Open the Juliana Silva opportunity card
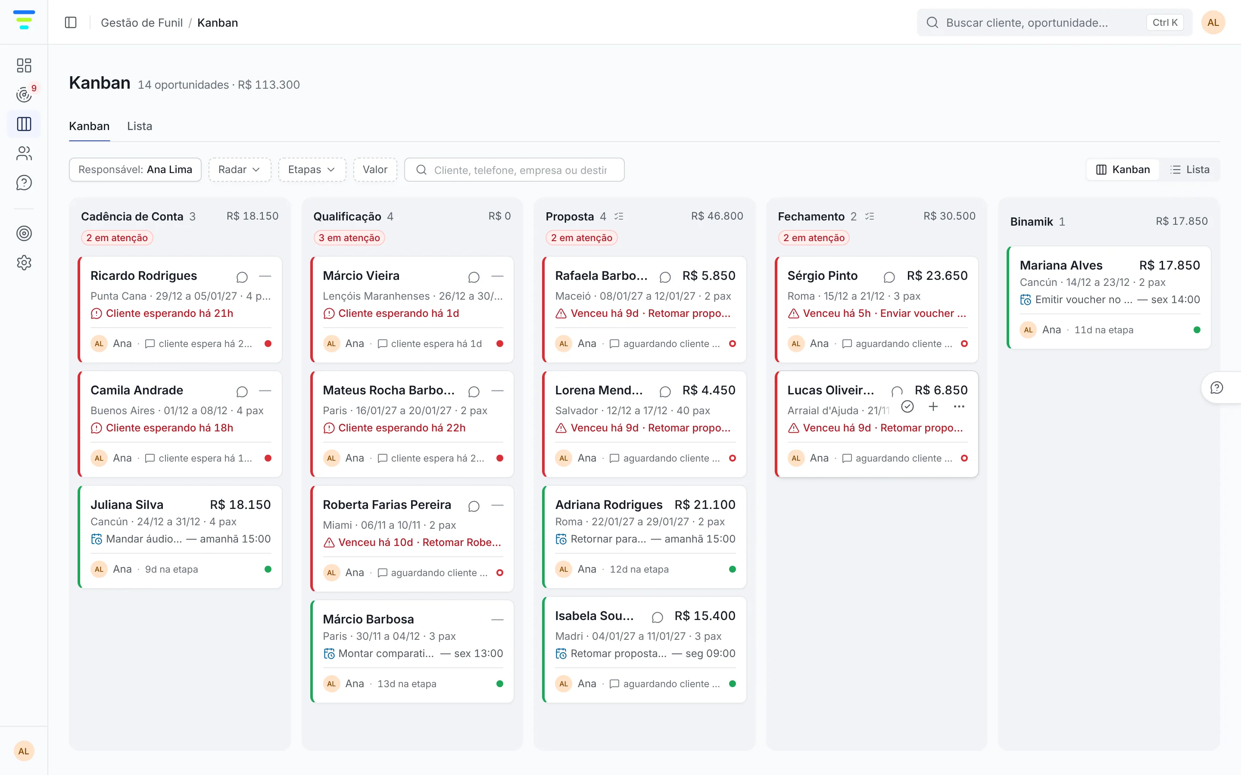This screenshot has height=775, width=1241. tap(180, 536)
